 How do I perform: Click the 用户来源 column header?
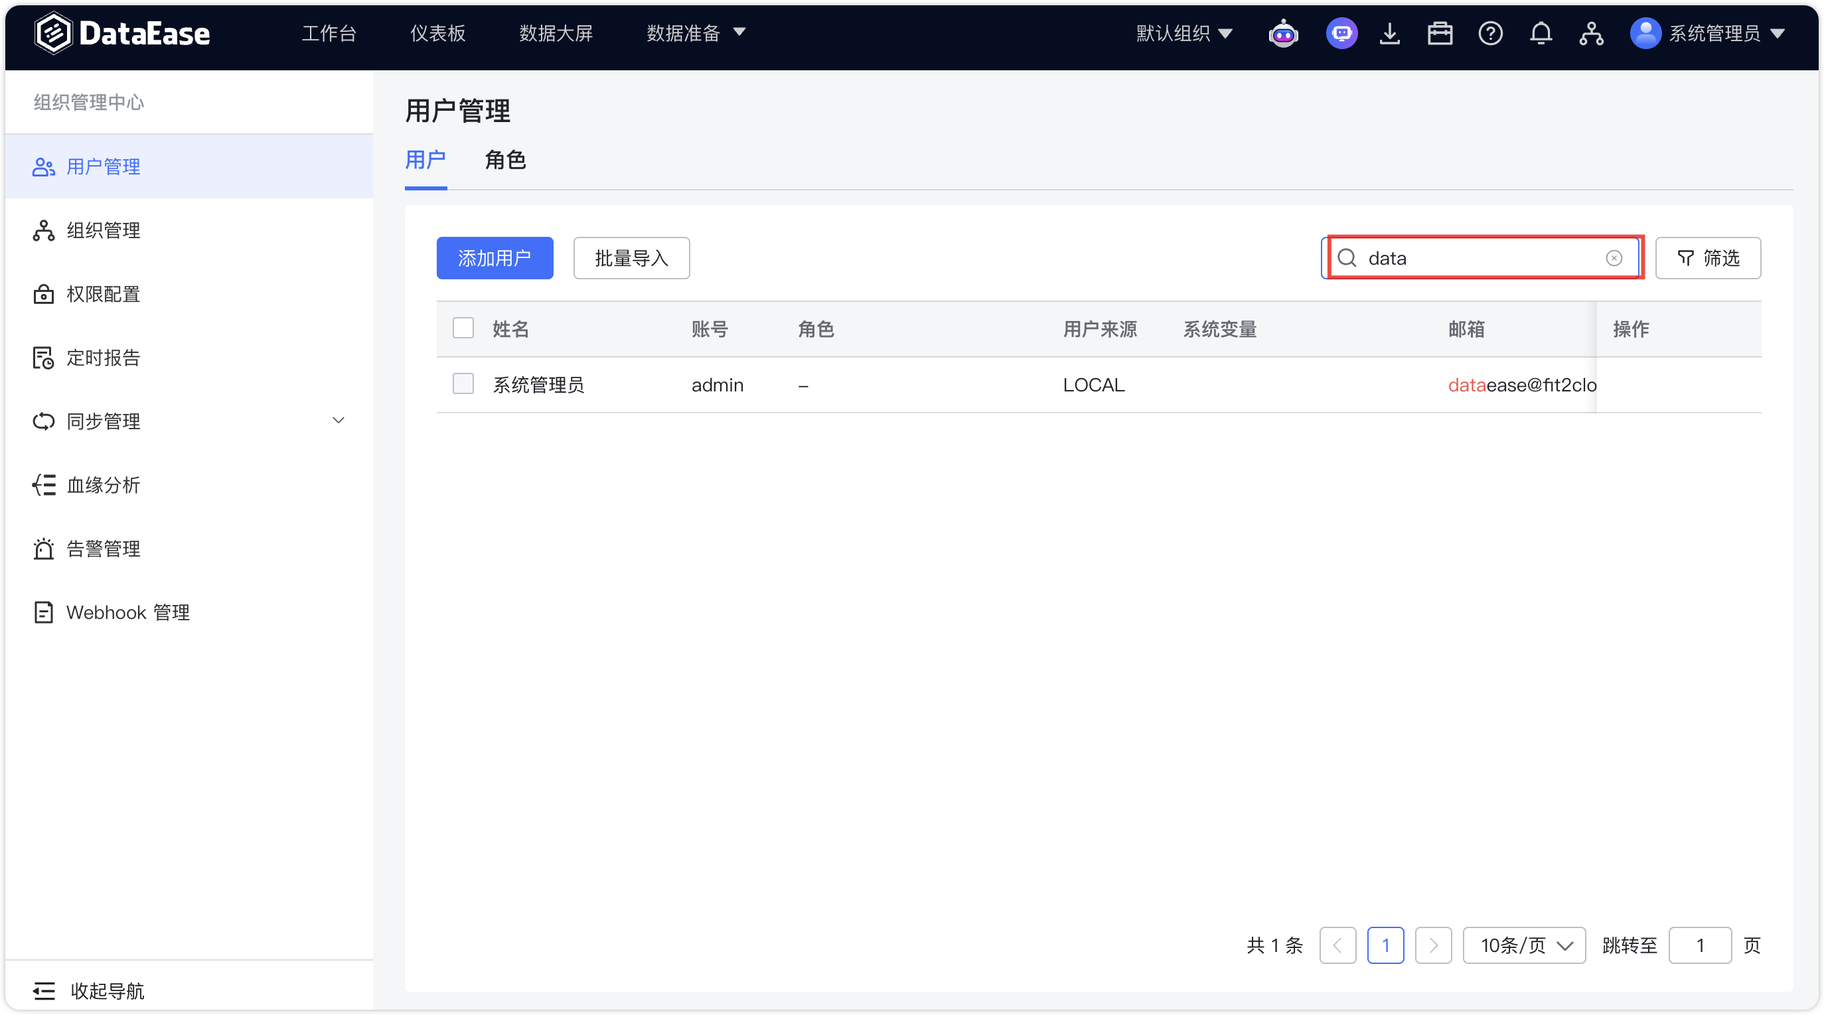click(x=1100, y=329)
